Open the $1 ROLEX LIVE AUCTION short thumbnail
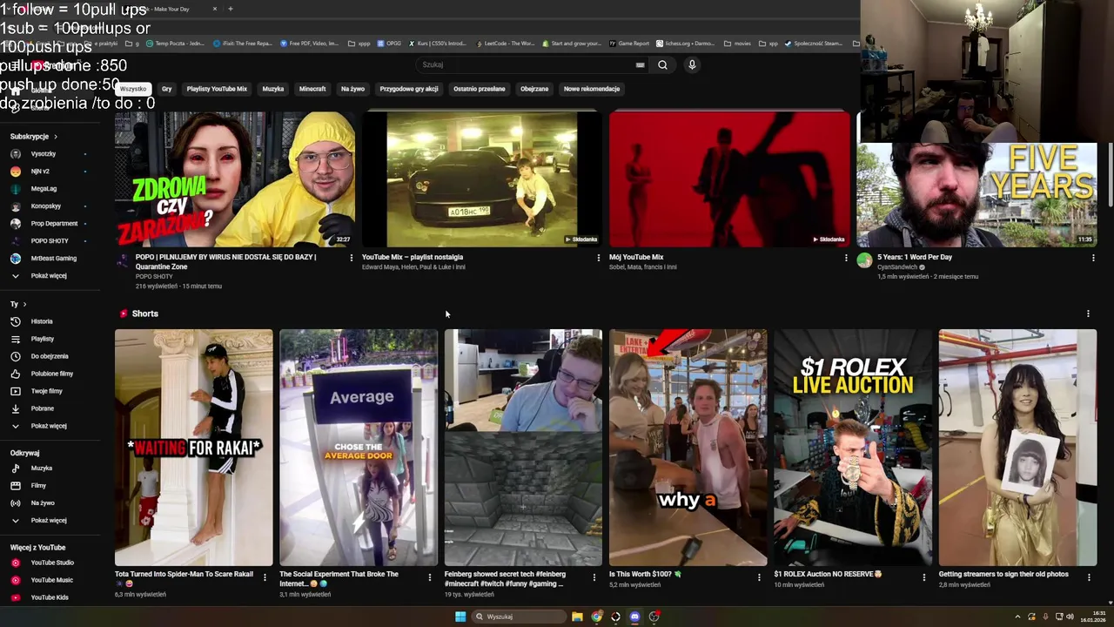The image size is (1114, 627). [853, 448]
